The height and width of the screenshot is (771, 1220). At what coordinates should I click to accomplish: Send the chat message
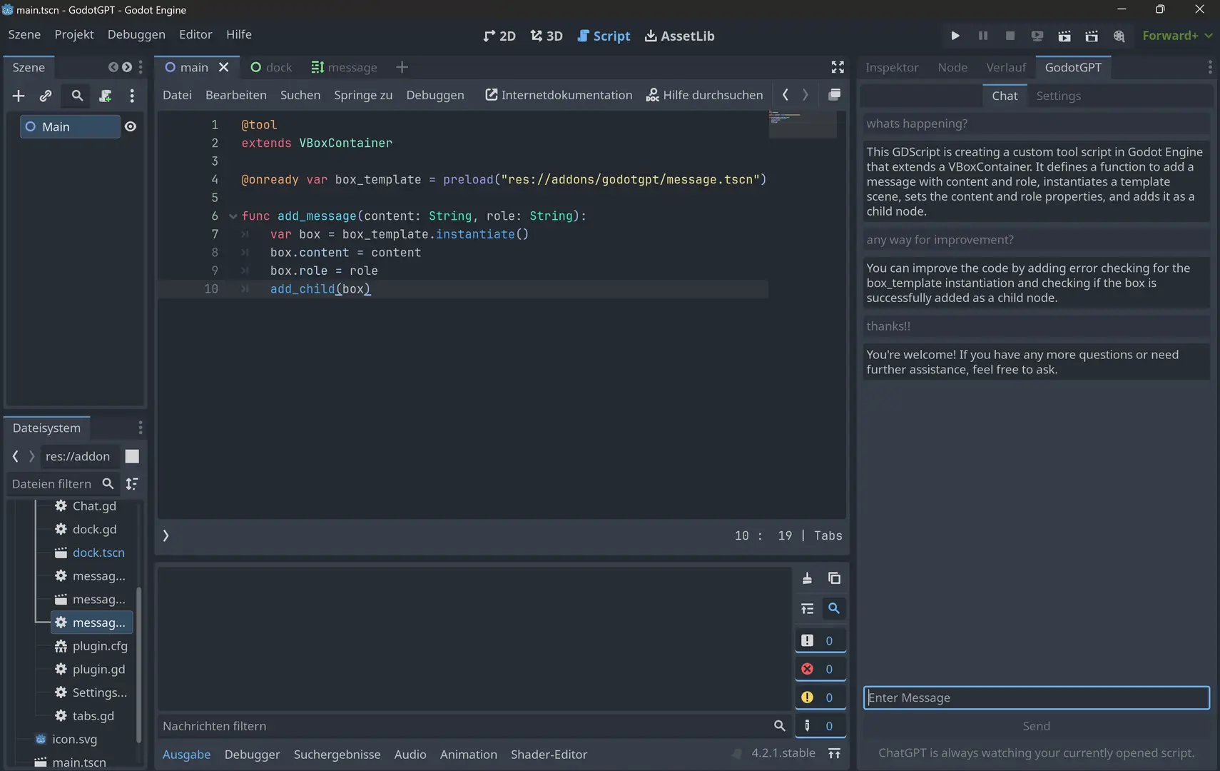(x=1037, y=726)
